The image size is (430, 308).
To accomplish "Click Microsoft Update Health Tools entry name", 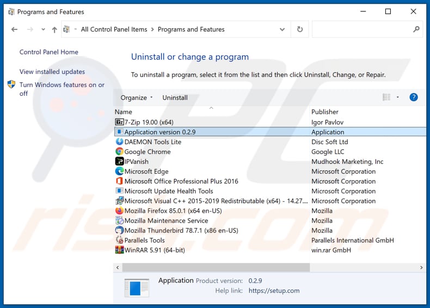I will 169,191.
